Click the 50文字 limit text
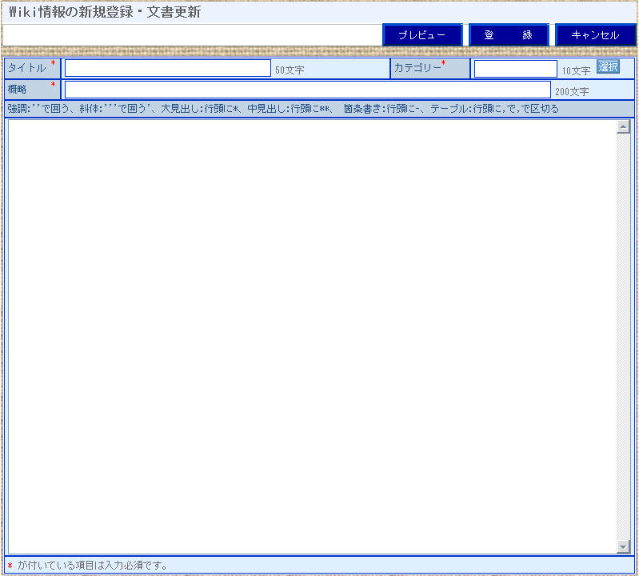The image size is (639, 576). pyautogui.click(x=290, y=70)
